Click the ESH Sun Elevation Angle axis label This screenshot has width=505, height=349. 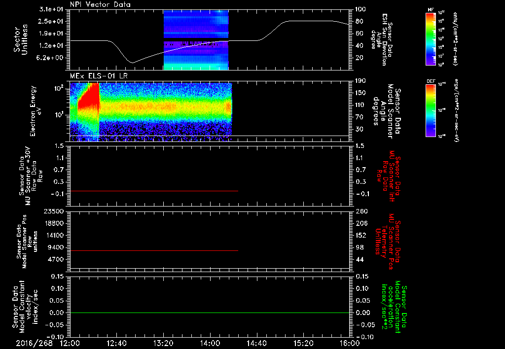pyautogui.click(x=382, y=39)
